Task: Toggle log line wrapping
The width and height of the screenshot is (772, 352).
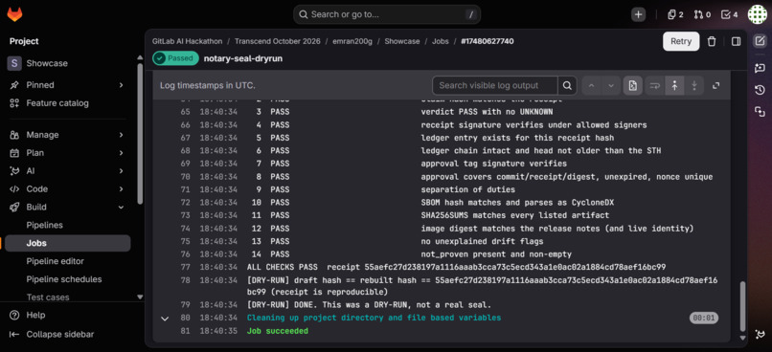Action: (x=654, y=85)
